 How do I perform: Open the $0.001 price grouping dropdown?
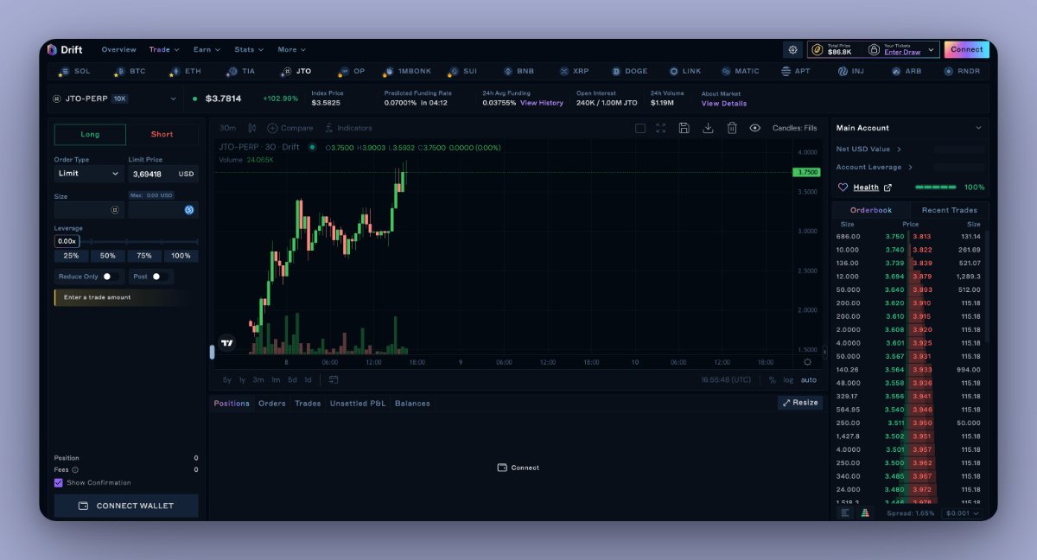[x=962, y=513]
